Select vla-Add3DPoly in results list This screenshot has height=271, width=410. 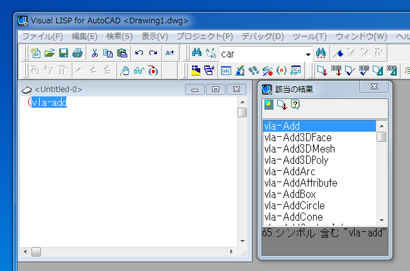point(319,160)
